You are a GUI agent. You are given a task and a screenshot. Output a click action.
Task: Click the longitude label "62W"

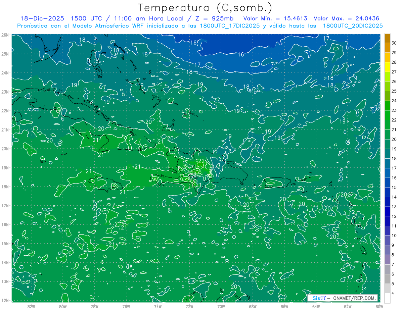point(348,306)
